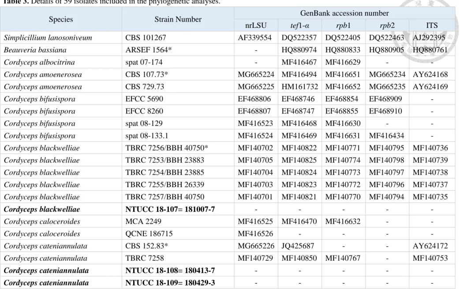460x289 pixels.
Task: Click accession MF416526
Action: (x=255, y=234)
